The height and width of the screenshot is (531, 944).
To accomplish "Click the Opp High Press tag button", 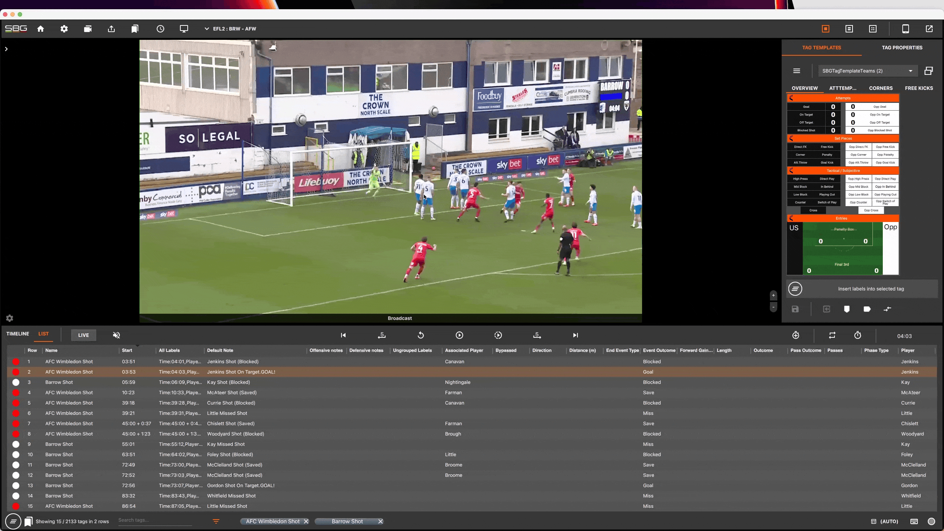I will pos(858,179).
